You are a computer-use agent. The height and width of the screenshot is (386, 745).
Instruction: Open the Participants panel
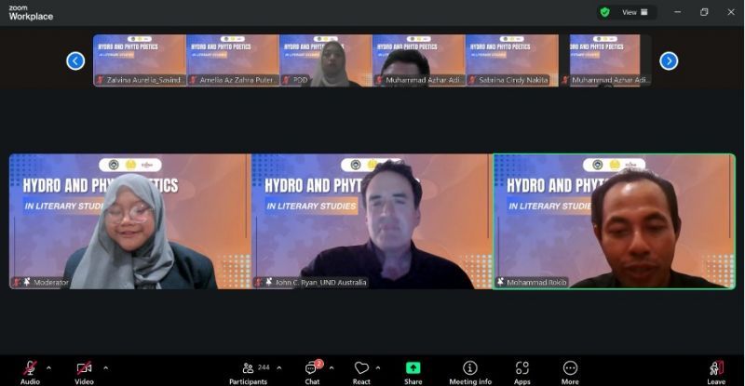click(249, 368)
